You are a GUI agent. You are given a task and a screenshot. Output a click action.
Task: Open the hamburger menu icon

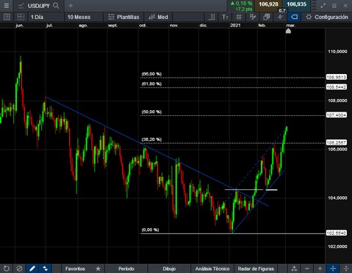pos(6,5)
